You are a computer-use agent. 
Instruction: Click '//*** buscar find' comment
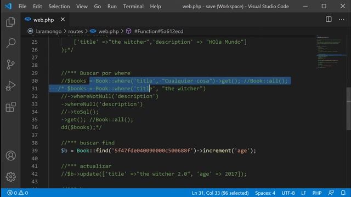88,143
